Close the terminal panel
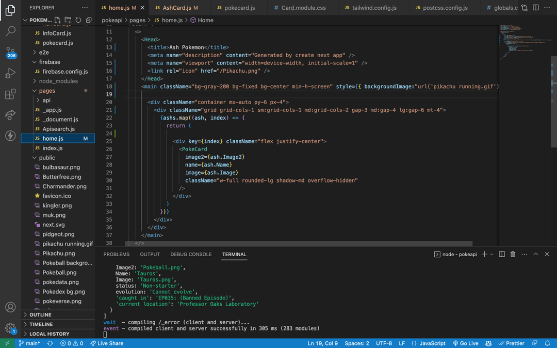Image resolution: width=557 pixels, height=348 pixels. pyautogui.click(x=547, y=254)
